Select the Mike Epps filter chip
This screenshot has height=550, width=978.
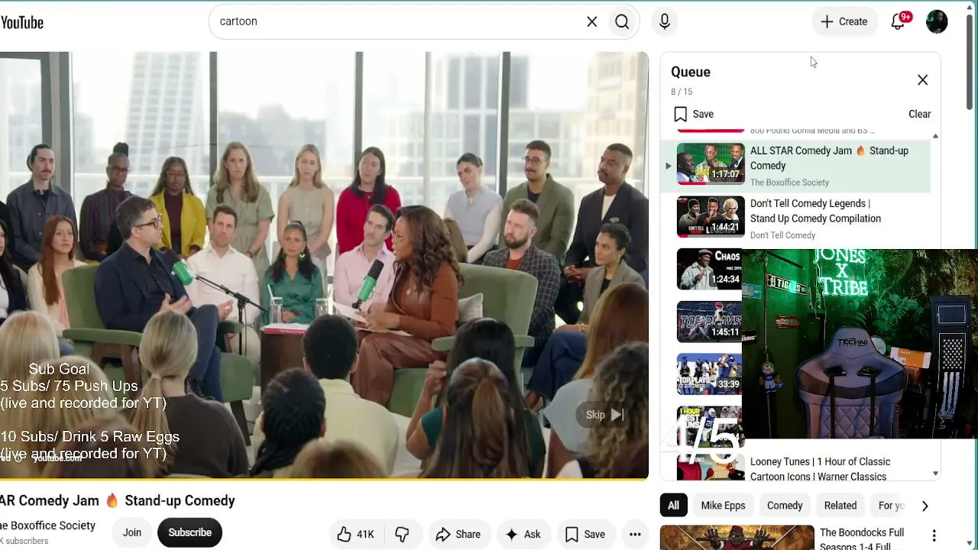point(723,506)
